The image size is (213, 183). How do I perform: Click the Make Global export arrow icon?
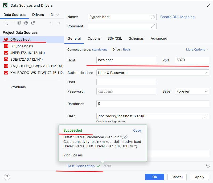coord(33,23)
